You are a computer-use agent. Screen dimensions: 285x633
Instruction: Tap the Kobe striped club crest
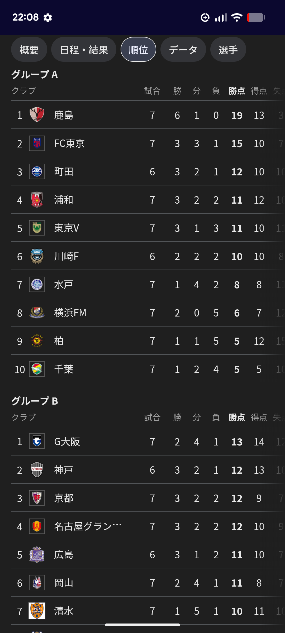click(37, 469)
